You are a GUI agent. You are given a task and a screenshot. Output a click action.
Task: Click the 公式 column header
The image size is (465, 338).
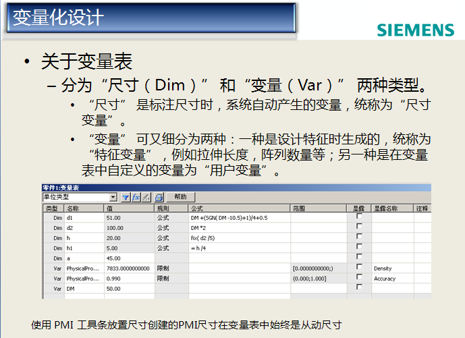point(240,208)
